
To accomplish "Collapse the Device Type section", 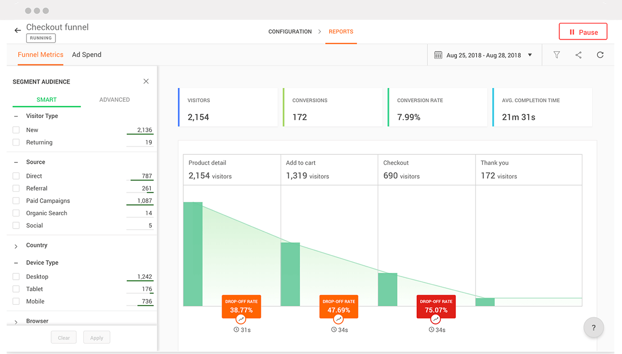I will tap(16, 263).
